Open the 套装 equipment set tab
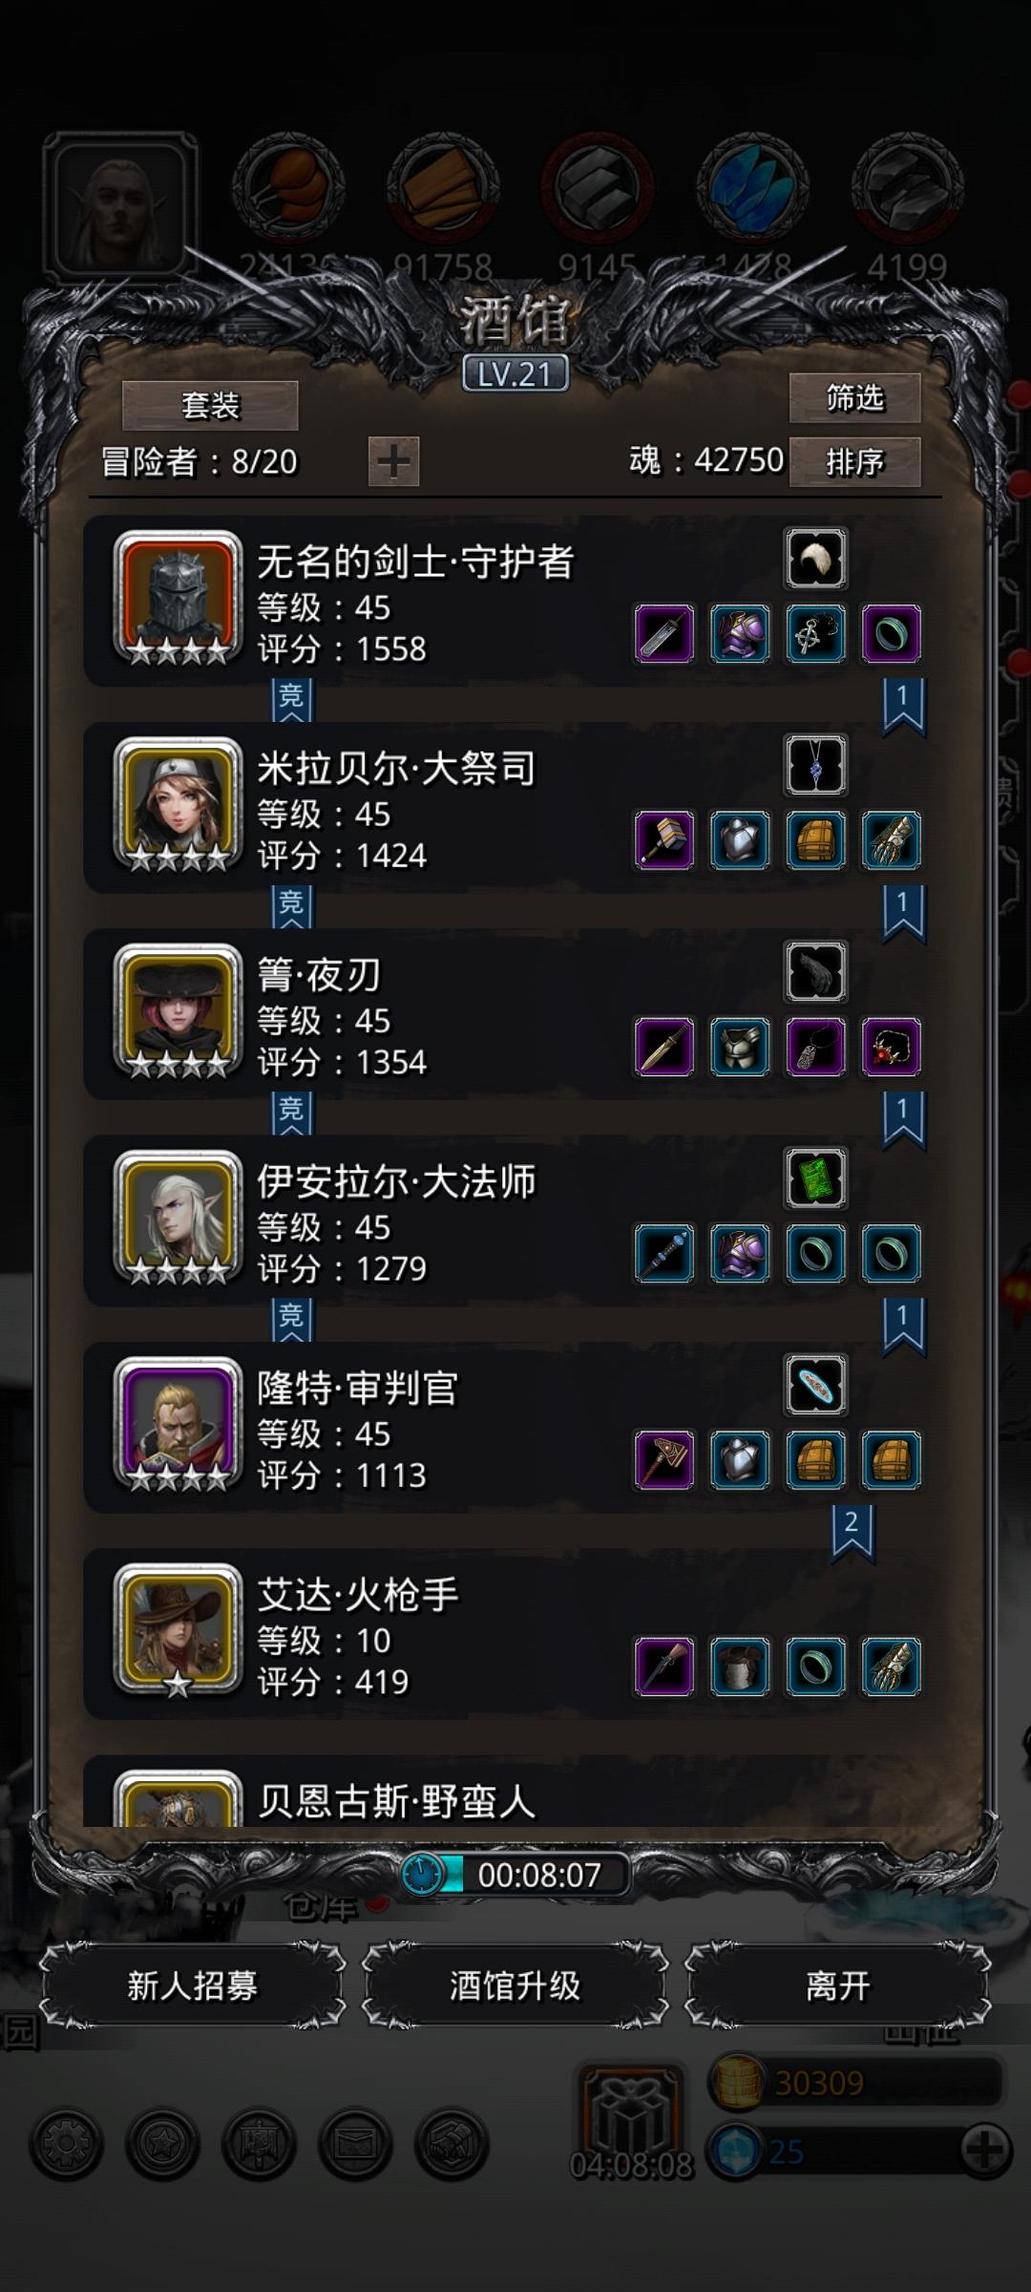The image size is (1031, 2292). pos(210,406)
